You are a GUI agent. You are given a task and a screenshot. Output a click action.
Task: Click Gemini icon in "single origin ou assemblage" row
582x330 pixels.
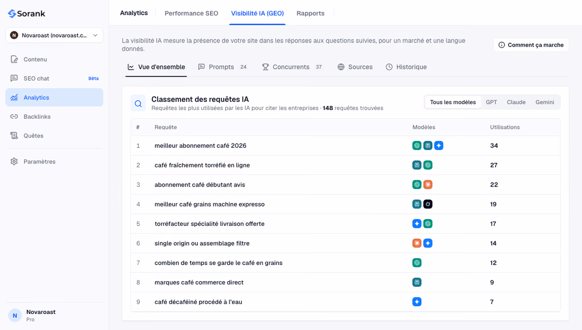point(428,243)
